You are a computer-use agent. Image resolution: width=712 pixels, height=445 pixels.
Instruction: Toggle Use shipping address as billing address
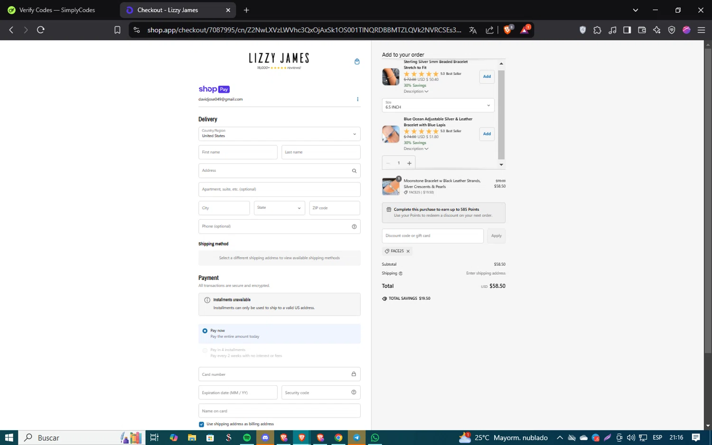coord(201,424)
